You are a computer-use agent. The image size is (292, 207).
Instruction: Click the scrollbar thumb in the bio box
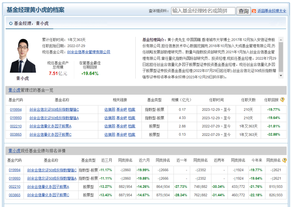[281, 57]
